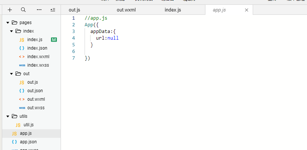Open index.json from the file tree
The height and width of the screenshot is (150, 307).
click(x=37, y=48)
